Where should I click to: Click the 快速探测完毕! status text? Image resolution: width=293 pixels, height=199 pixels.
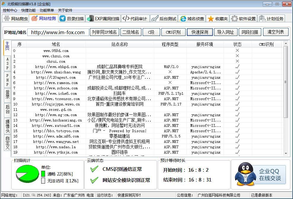(x=129, y=195)
